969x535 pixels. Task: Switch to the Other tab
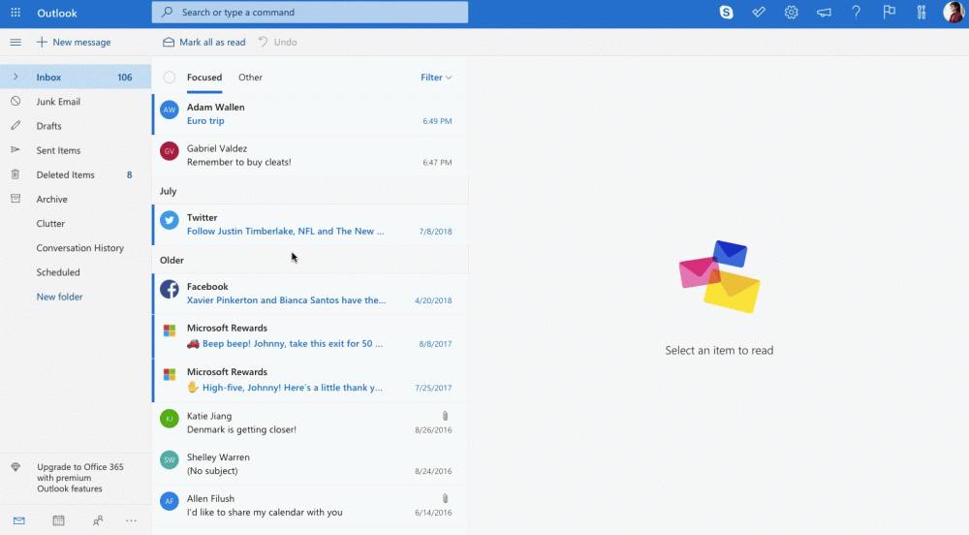250,78
